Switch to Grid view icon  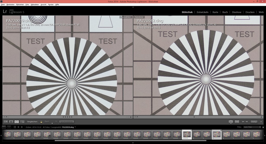pyautogui.click(x=5, y=122)
